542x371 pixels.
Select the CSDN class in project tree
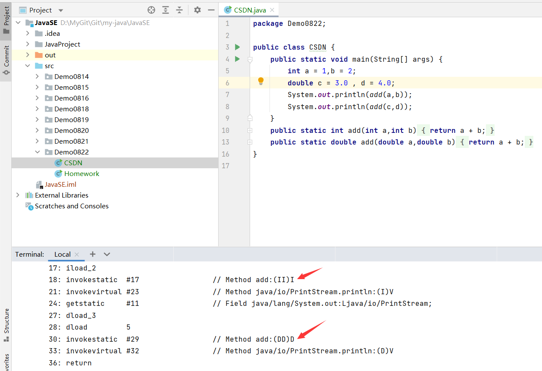(73, 163)
